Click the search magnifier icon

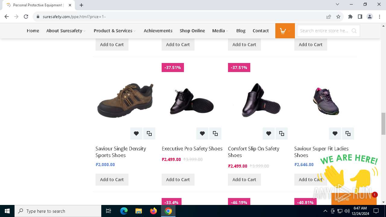pos(354,31)
